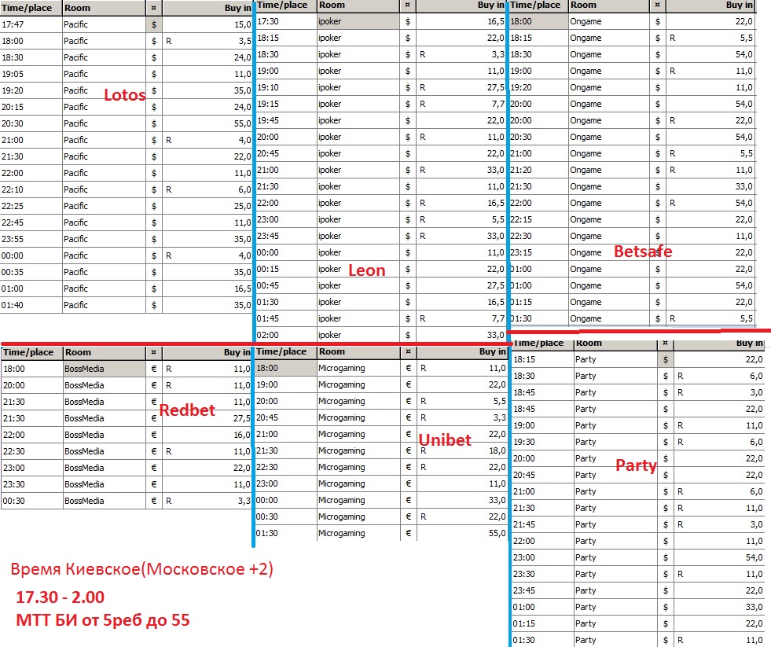Select highlighted 18:00 time cell in Ongame table
771x647 pixels.
point(539,22)
